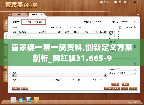Image resolution: width=144 pixels, height=105 pixels.
Task: Open the gear settings icon in the dock
Action: (x=13, y=100)
